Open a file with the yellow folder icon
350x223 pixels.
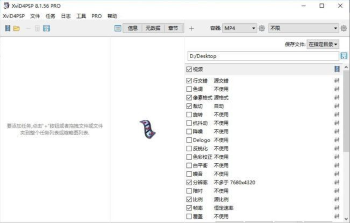(x=17, y=28)
